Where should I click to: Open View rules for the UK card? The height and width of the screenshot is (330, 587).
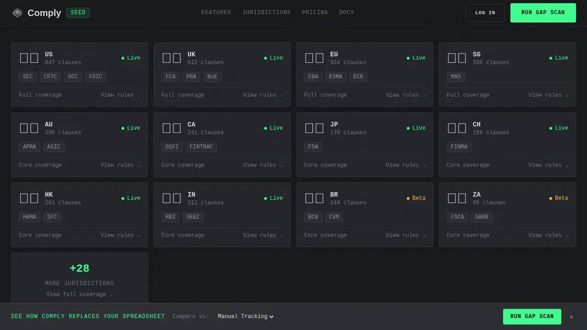pyautogui.click(x=263, y=95)
